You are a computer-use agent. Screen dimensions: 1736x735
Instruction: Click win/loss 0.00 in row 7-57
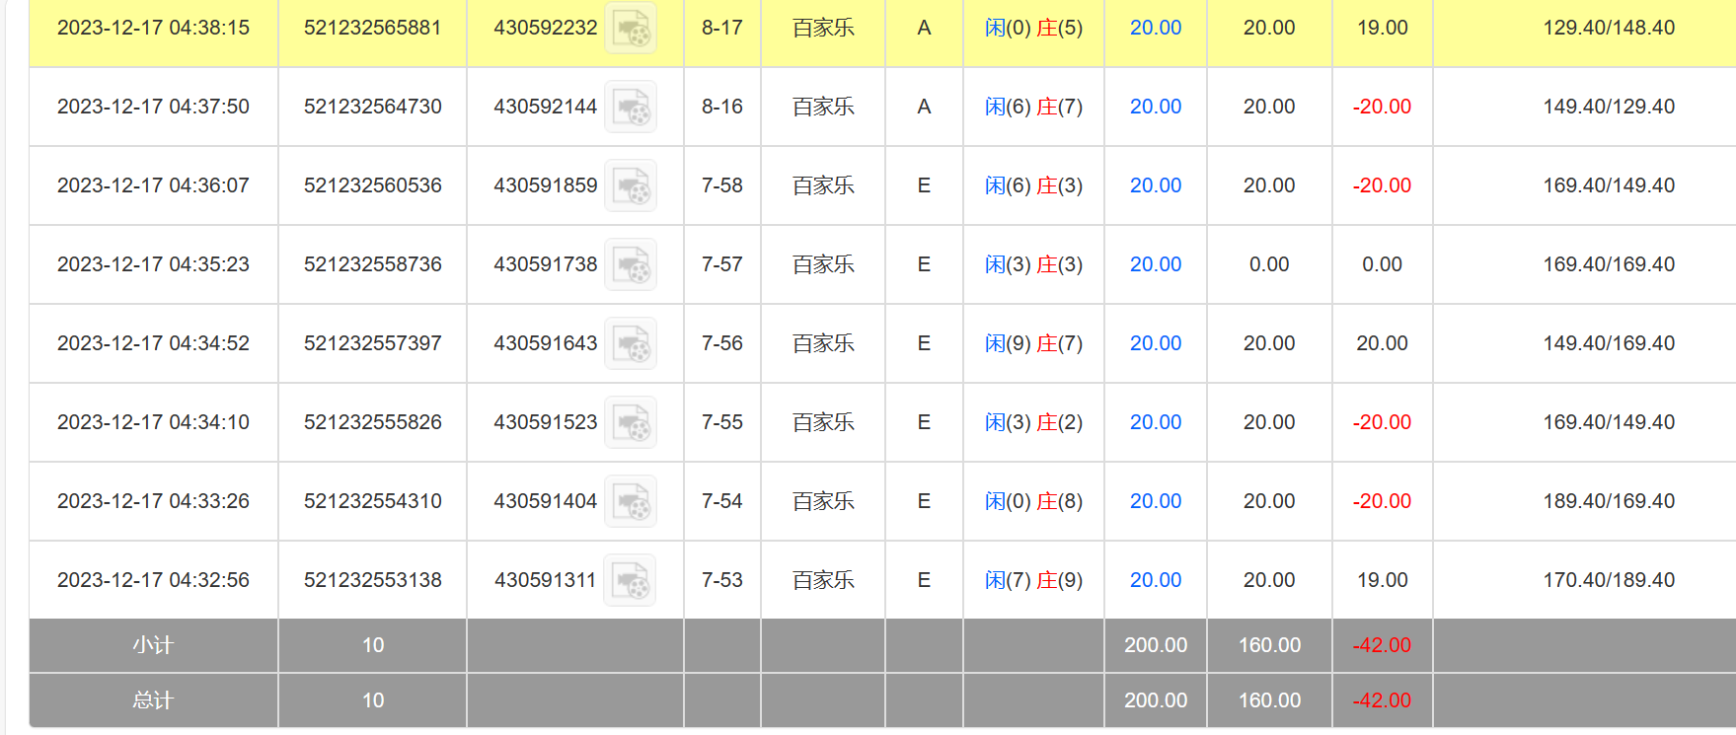tap(1382, 264)
